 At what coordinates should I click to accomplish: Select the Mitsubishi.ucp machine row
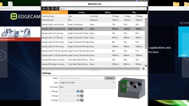[93, 20]
